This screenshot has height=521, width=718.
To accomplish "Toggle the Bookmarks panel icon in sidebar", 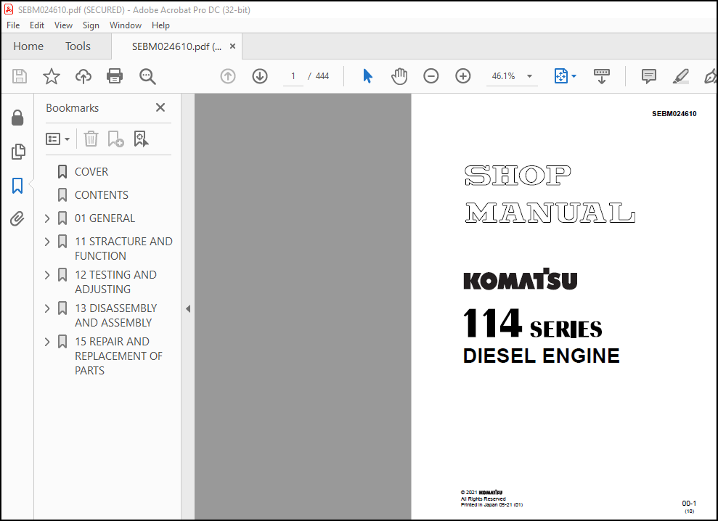I will click(17, 186).
